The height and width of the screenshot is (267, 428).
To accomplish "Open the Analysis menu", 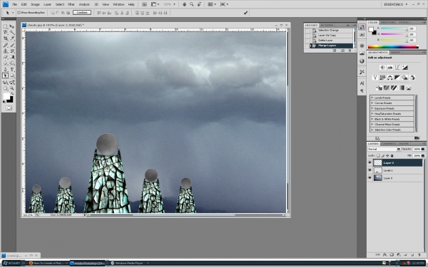I will (x=84, y=4).
